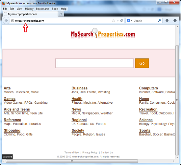Click the globe site identity icon
The image size is (181, 165).
(13, 21)
